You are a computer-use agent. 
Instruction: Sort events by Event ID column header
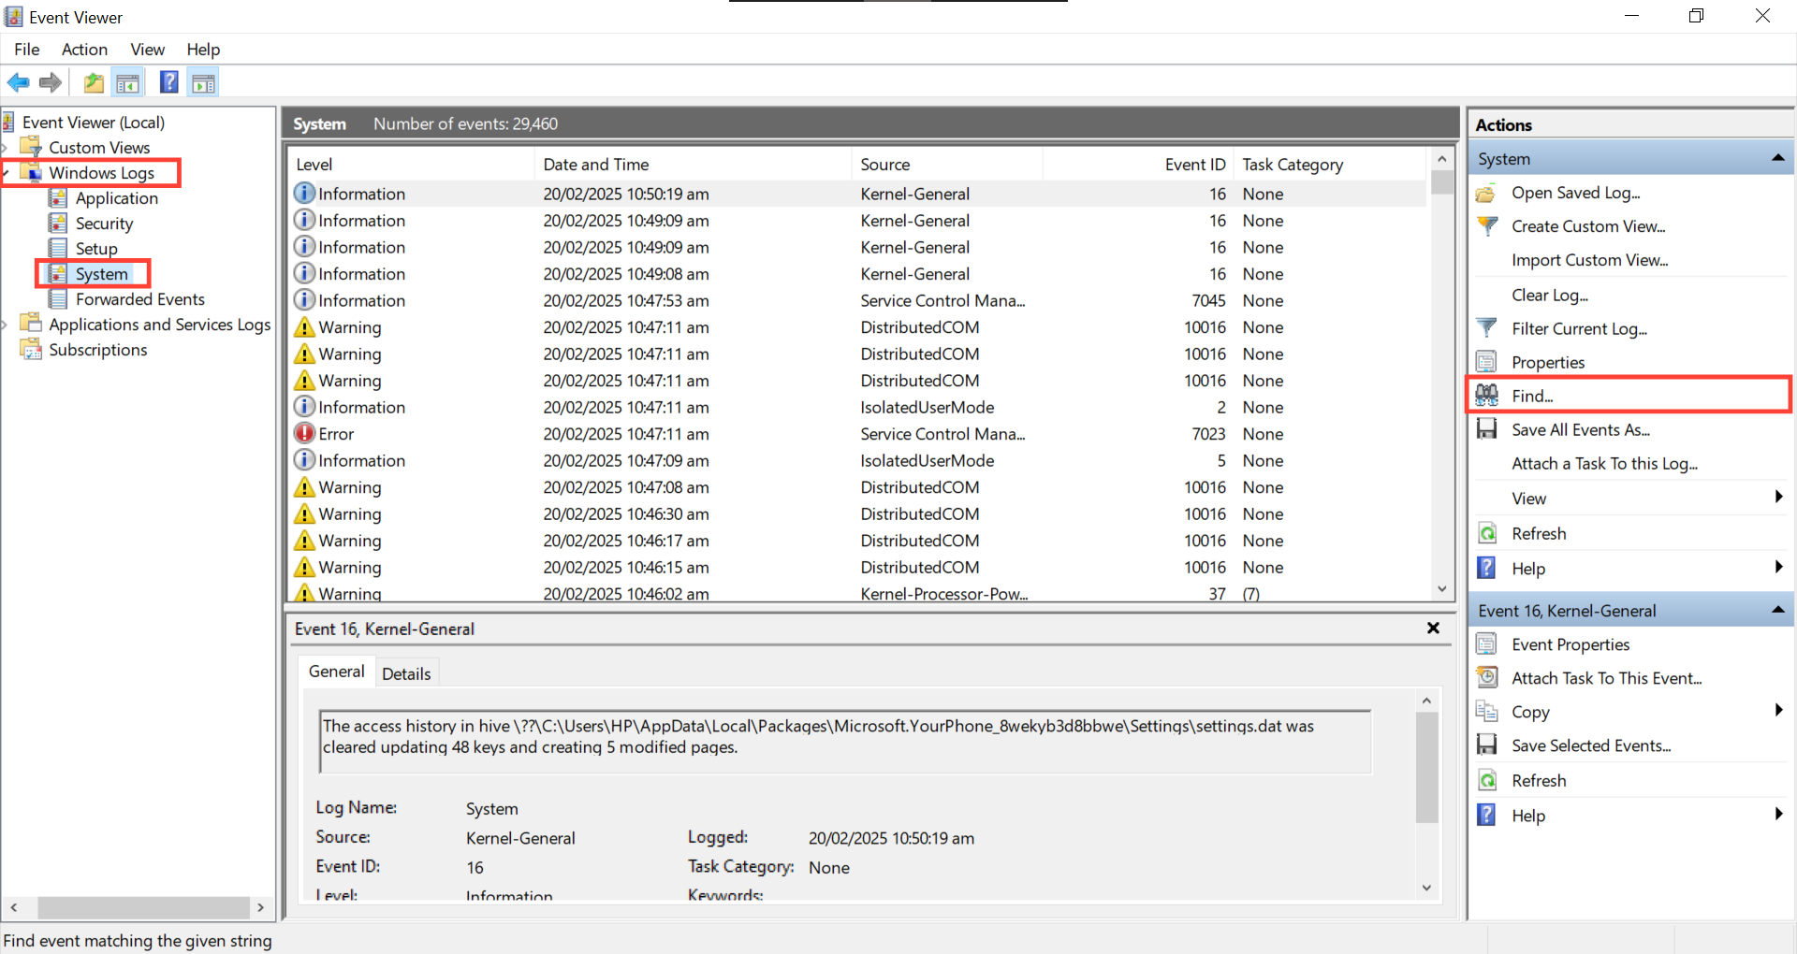tap(1137, 165)
